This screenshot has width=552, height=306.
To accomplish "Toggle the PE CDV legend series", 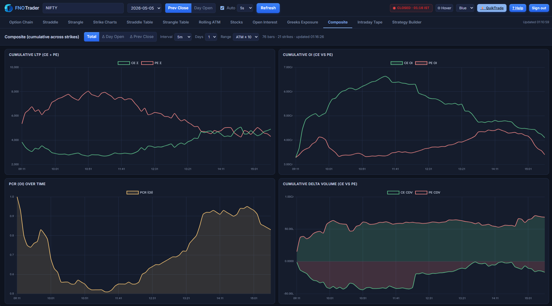I will coord(428,192).
